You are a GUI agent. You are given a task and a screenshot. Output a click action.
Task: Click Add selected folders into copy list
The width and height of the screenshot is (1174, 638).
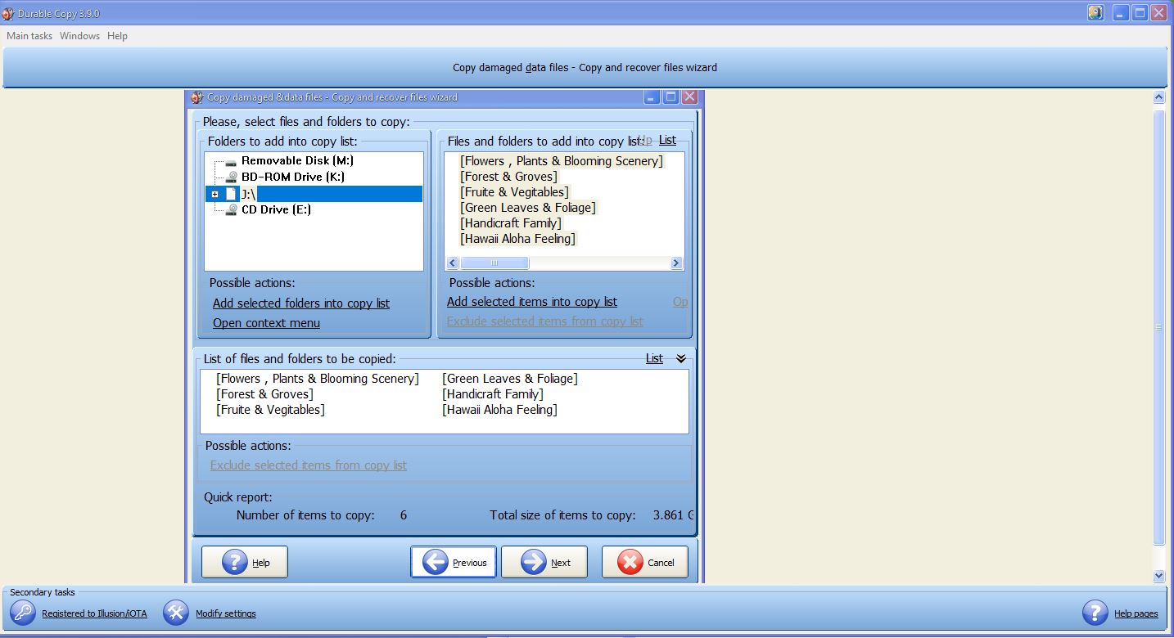pyautogui.click(x=300, y=303)
